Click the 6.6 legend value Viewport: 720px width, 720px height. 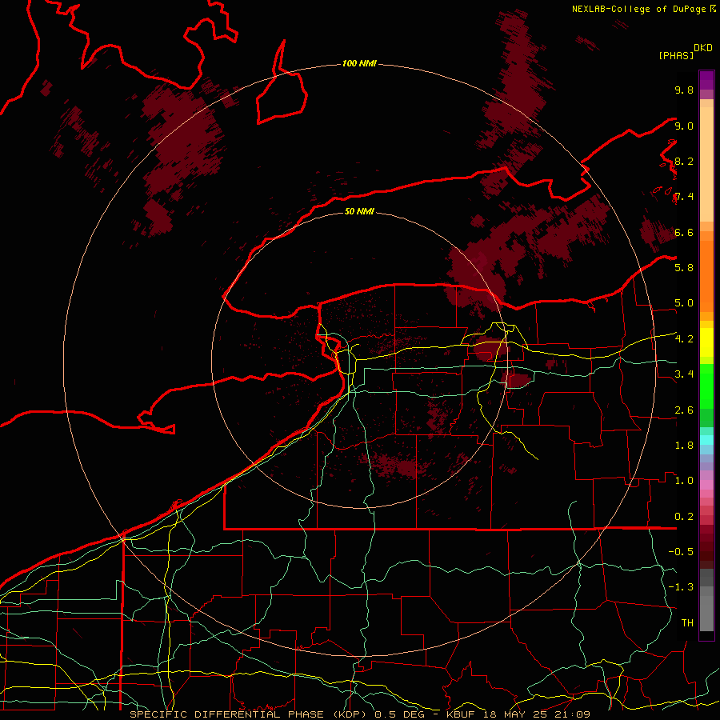pyautogui.click(x=684, y=232)
